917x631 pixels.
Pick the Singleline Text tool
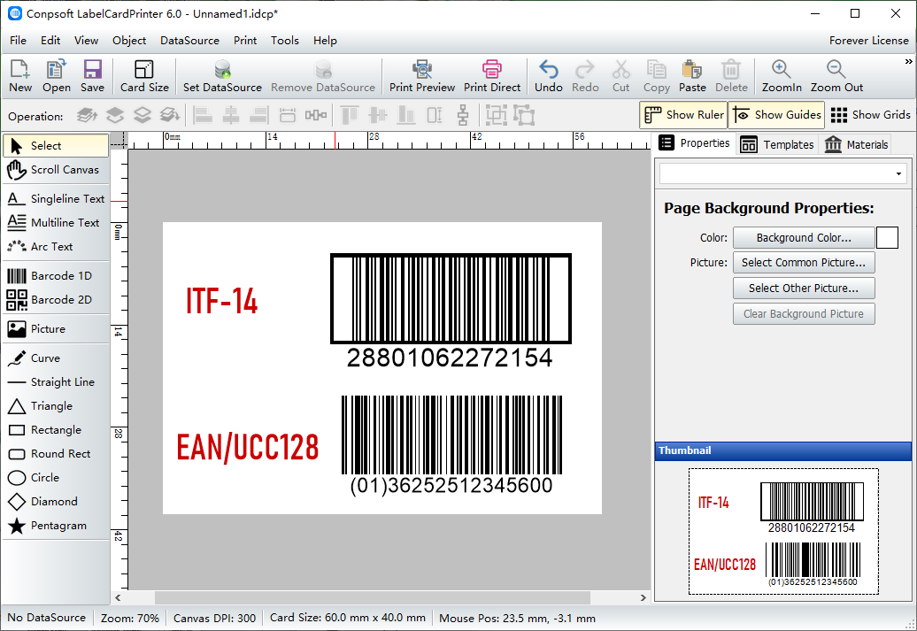tap(56, 199)
